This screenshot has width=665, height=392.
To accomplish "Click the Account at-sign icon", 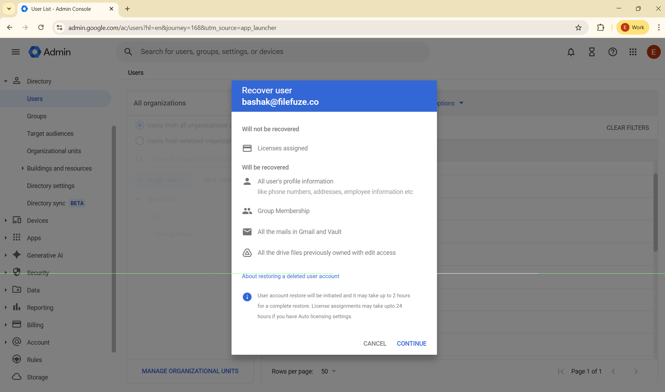I will [x=17, y=342].
